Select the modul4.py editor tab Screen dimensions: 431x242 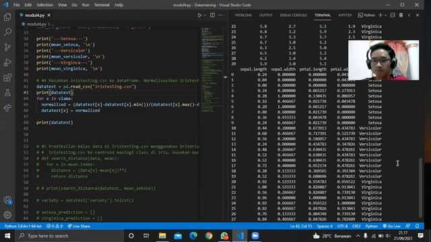(34, 15)
